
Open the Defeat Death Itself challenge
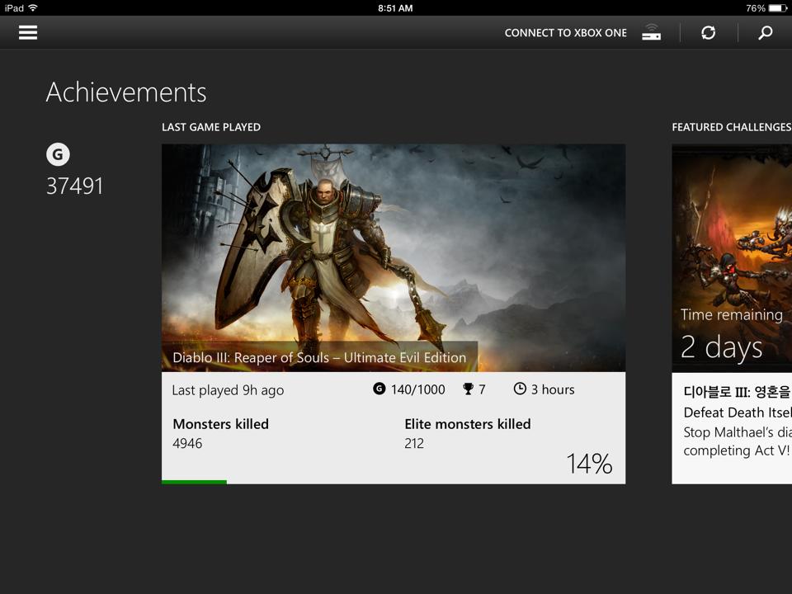tap(737, 412)
